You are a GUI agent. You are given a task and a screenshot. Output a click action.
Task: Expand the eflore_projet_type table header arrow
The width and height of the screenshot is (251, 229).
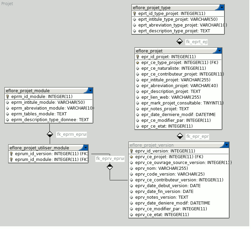click(222, 7)
